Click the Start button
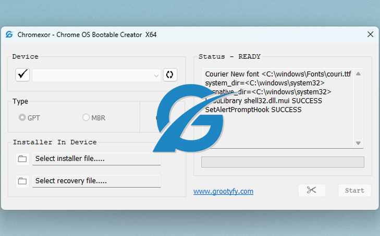The image size is (380, 236). pyautogui.click(x=354, y=190)
